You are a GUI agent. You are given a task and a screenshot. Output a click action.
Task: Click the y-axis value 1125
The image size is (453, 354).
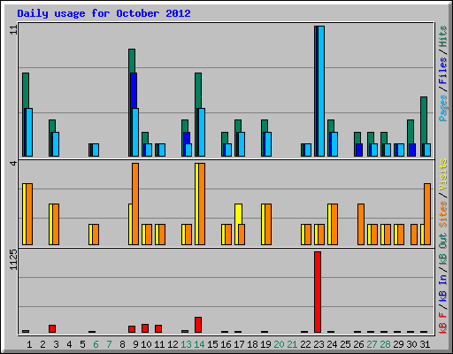click(x=13, y=259)
